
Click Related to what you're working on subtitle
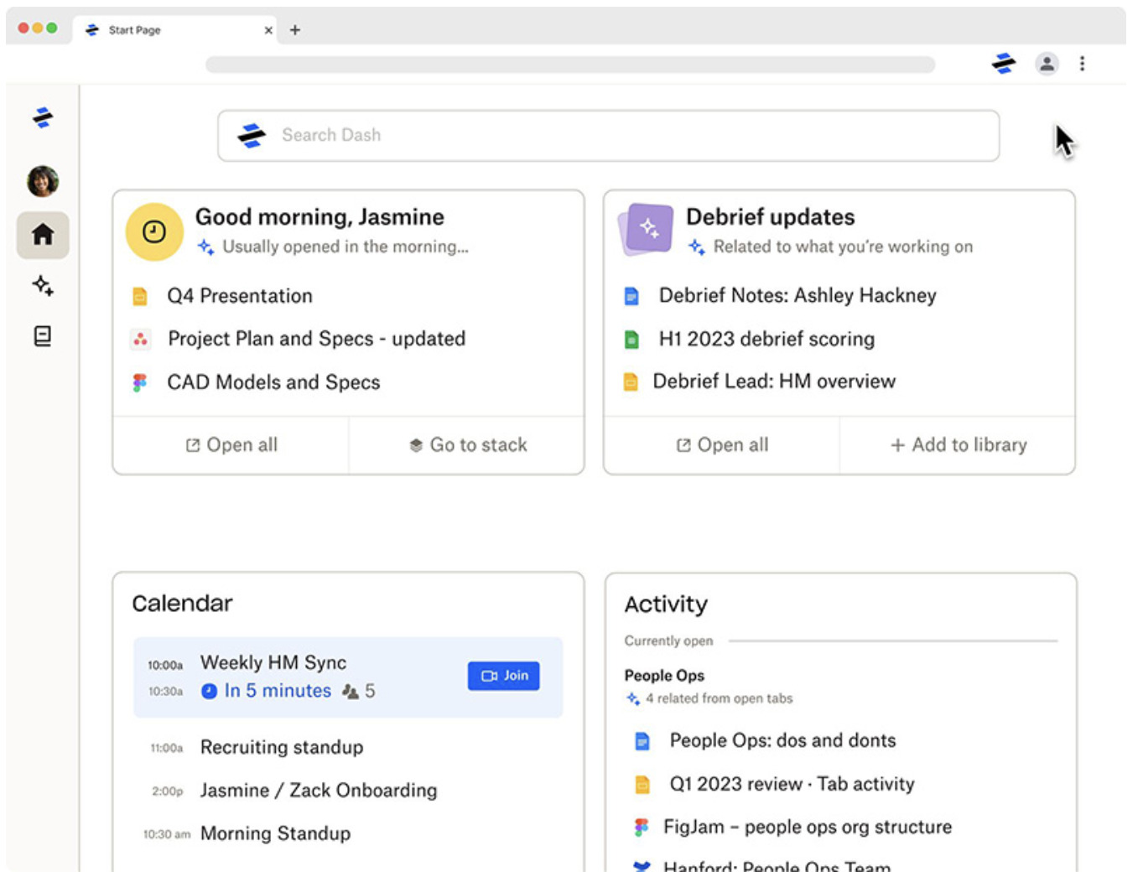pyautogui.click(x=843, y=246)
